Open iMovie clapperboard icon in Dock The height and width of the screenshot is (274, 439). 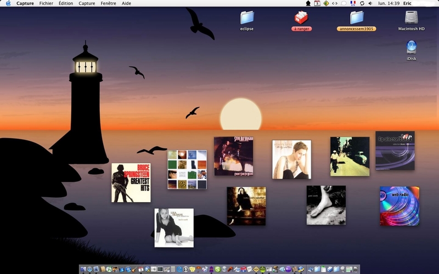click(x=121, y=269)
